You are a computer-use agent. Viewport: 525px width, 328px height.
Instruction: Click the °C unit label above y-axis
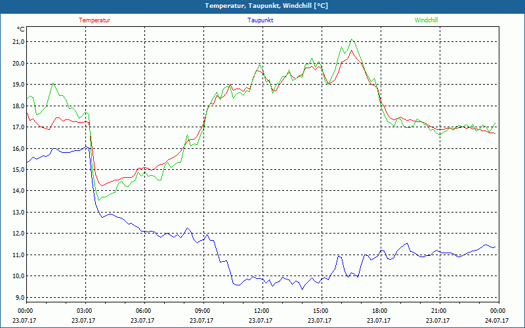[x=21, y=30]
